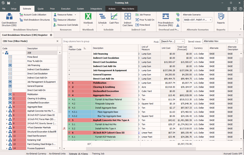Check the Prime Bond tree checkbox
244x155 pixels.
(x=10, y=57)
